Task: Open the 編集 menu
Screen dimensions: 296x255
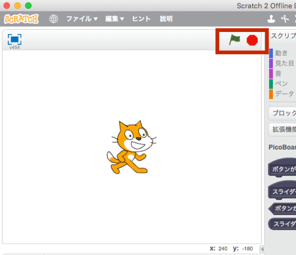Action: (114, 19)
